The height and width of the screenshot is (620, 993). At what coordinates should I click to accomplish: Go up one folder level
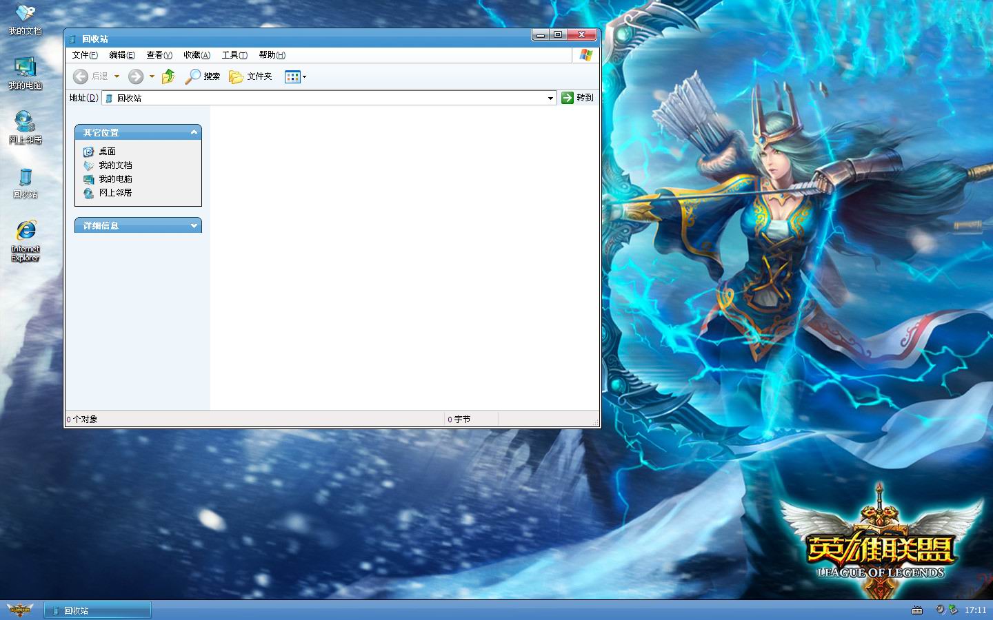click(168, 76)
